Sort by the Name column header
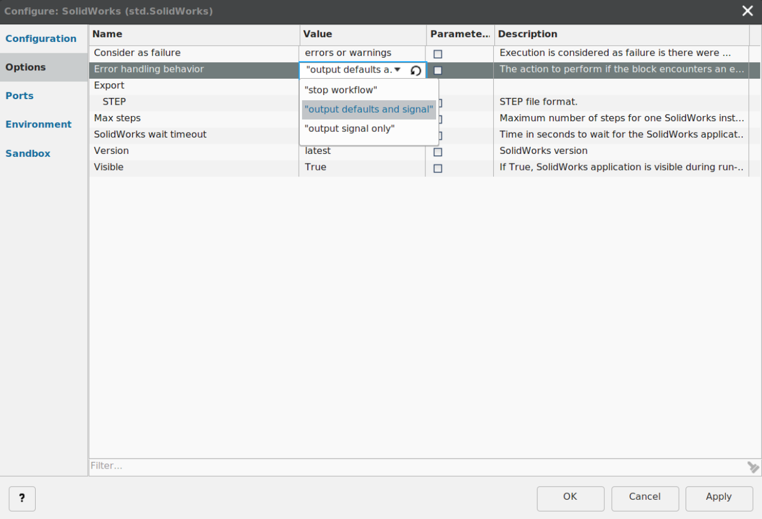Screen dimensions: 762x519 tap(194, 34)
